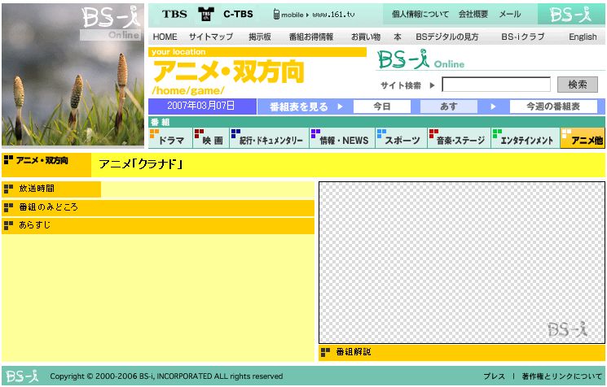Select the アニメ他 tab
The width and height of the screenshot is (607, 387).
583,138
